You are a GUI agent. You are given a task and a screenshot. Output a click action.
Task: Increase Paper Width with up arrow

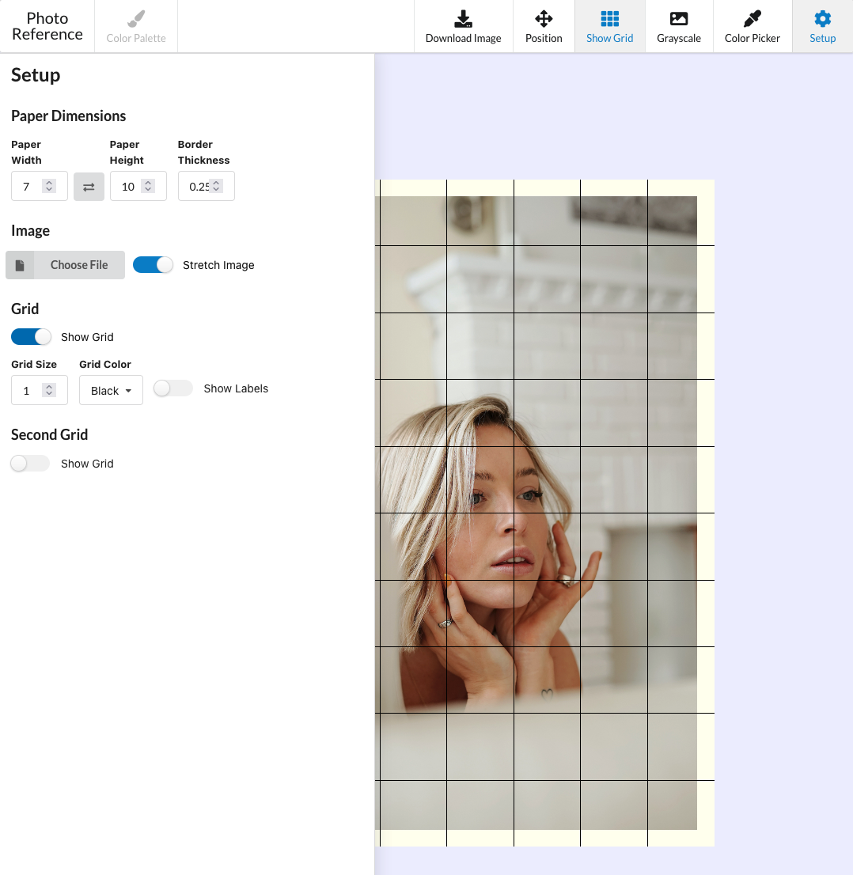49,183
